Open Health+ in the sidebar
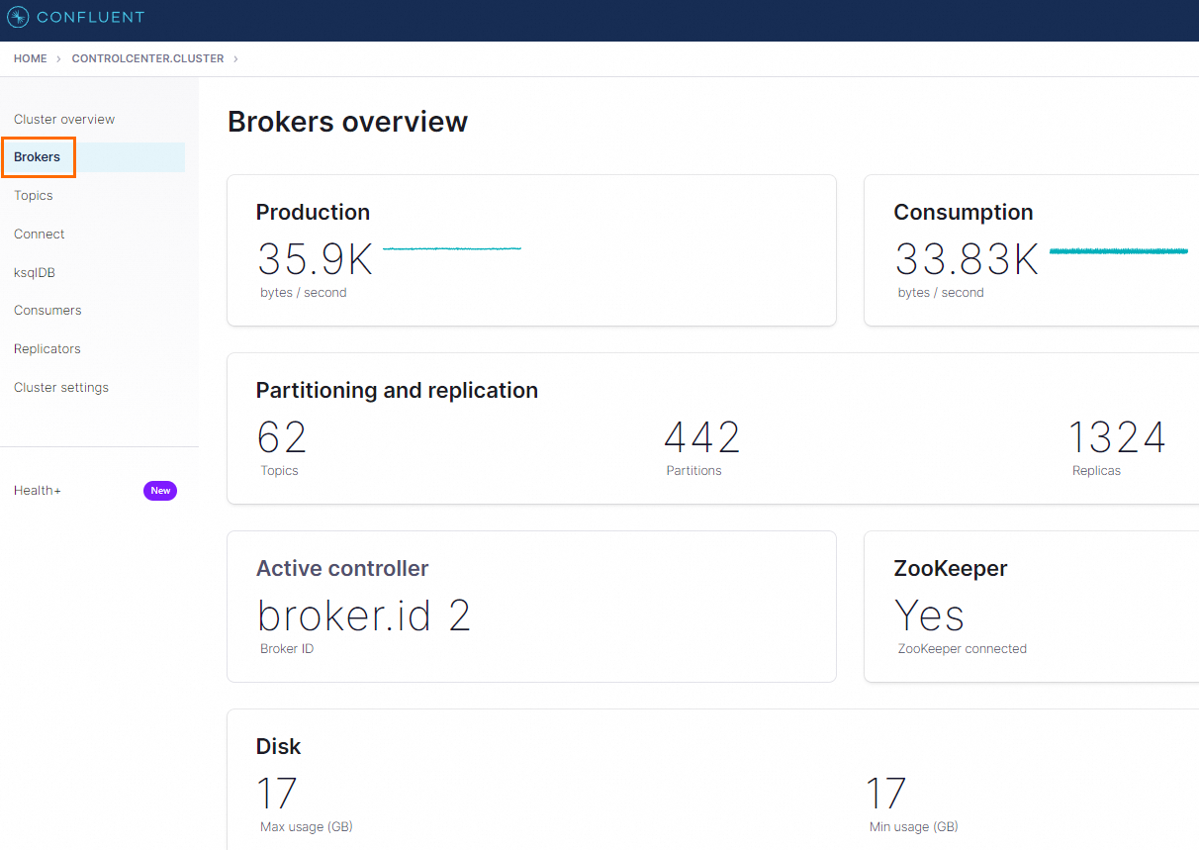The width and height of the screenshot is (1199, 850). [x=38, y=491]
